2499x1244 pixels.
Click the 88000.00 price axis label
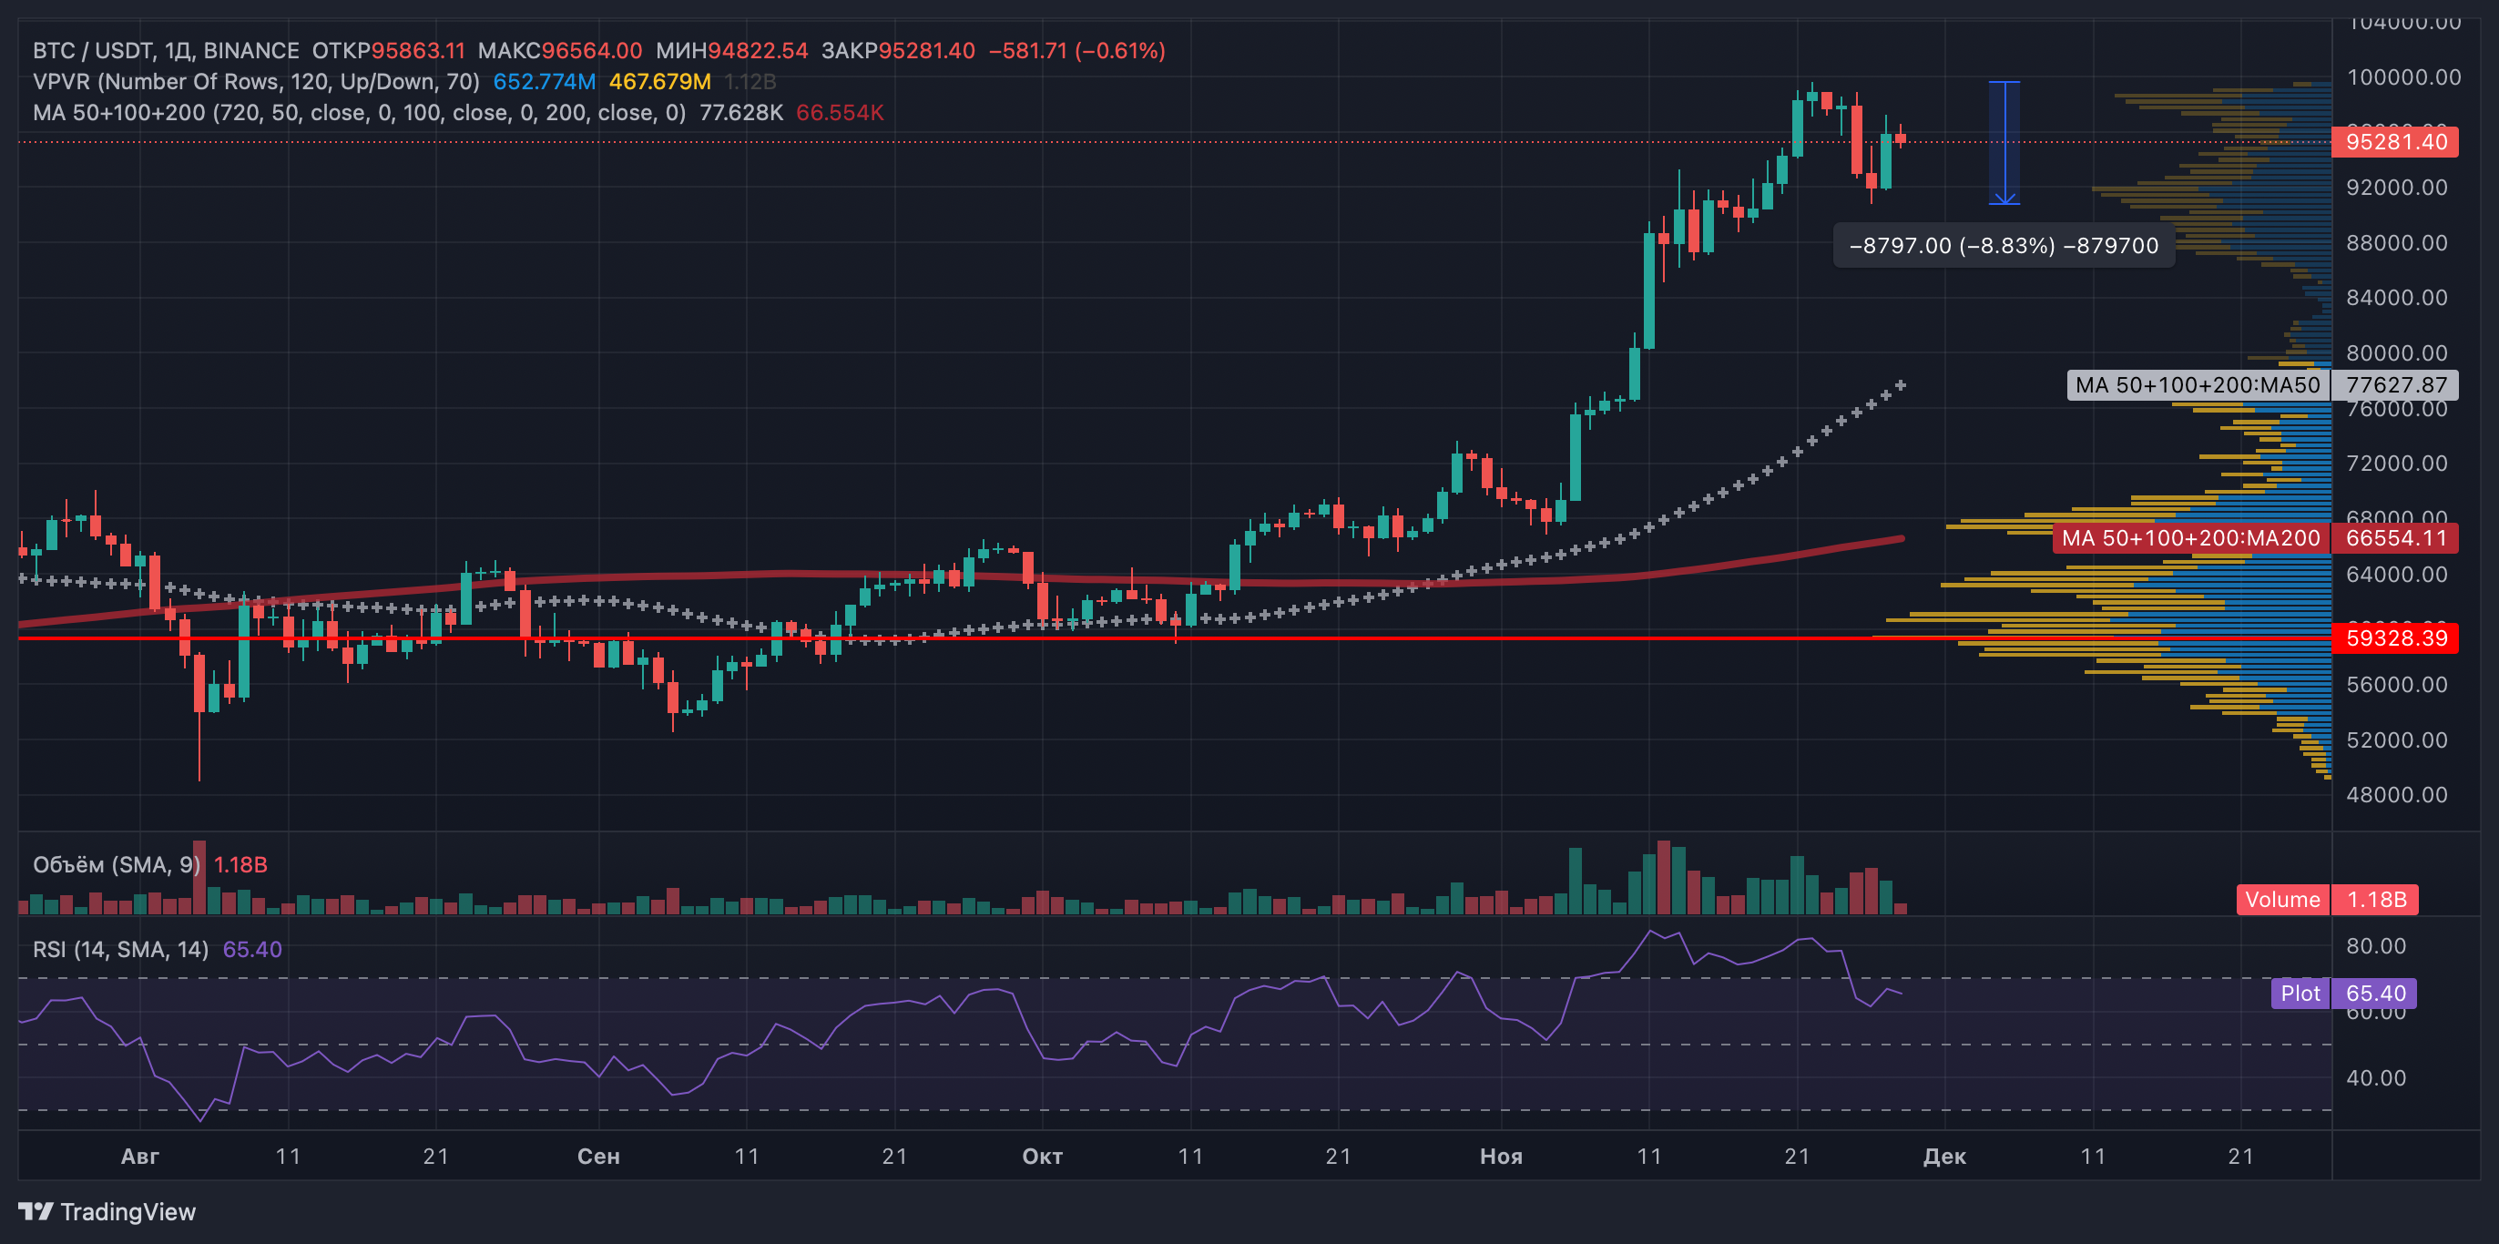(2396, 242)
